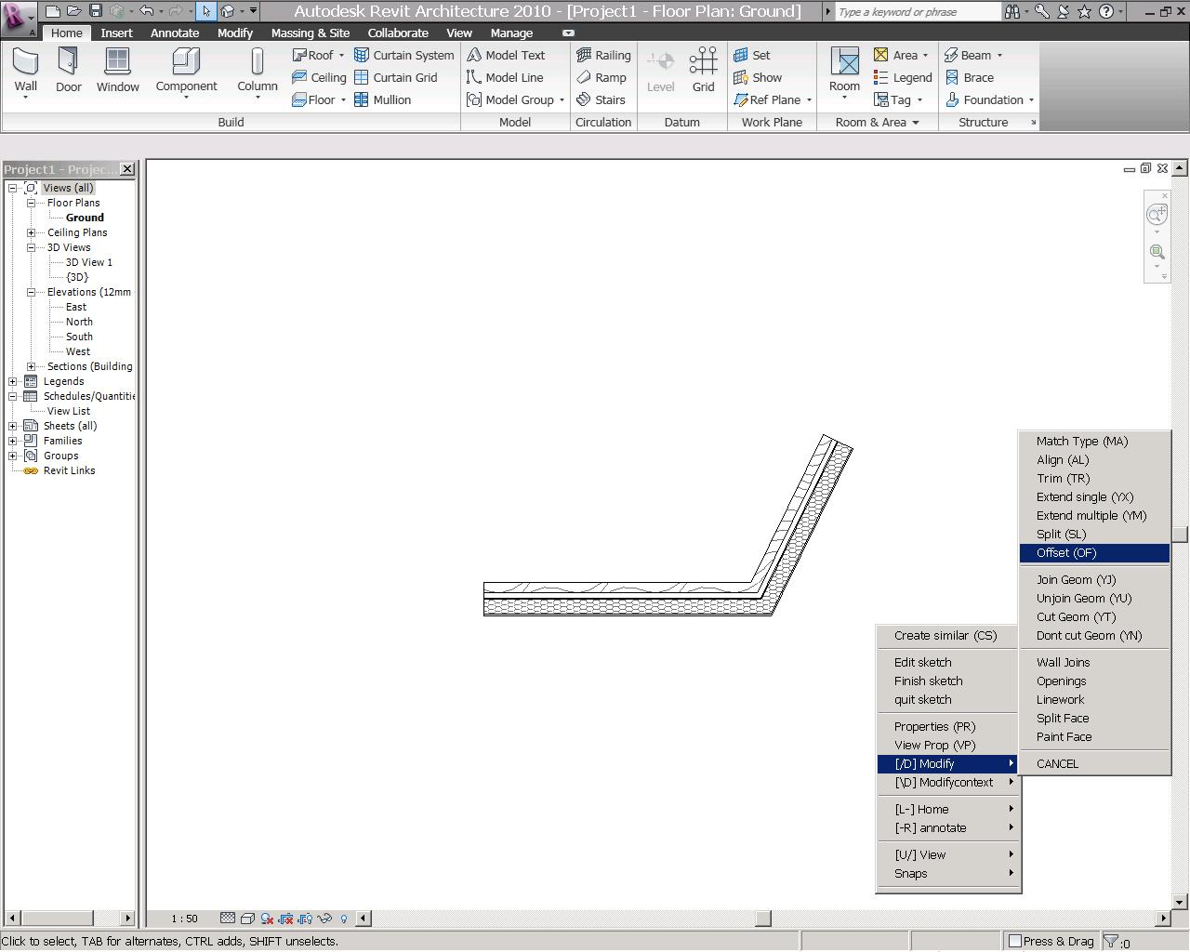The height and width of the screenshot is (952, 1190).
Task: Expand the Ceiling Plans tree node
Action: (31, 232)
